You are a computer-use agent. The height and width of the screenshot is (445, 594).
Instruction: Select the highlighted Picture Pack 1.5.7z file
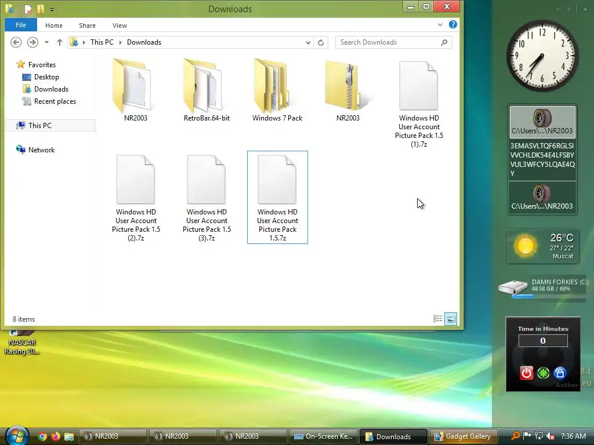[277, 197]
